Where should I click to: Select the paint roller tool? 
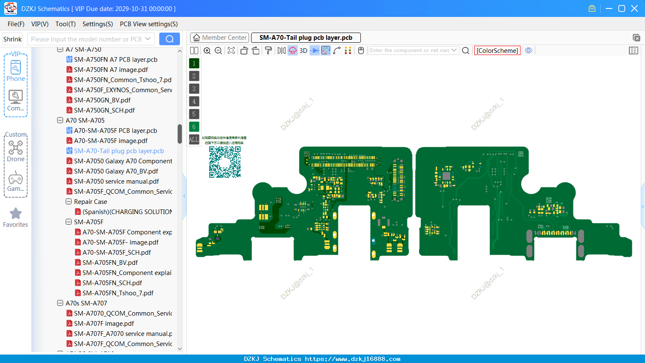coord(269,51)
